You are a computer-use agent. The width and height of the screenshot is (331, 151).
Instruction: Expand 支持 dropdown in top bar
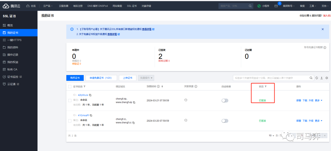(325, 6)
